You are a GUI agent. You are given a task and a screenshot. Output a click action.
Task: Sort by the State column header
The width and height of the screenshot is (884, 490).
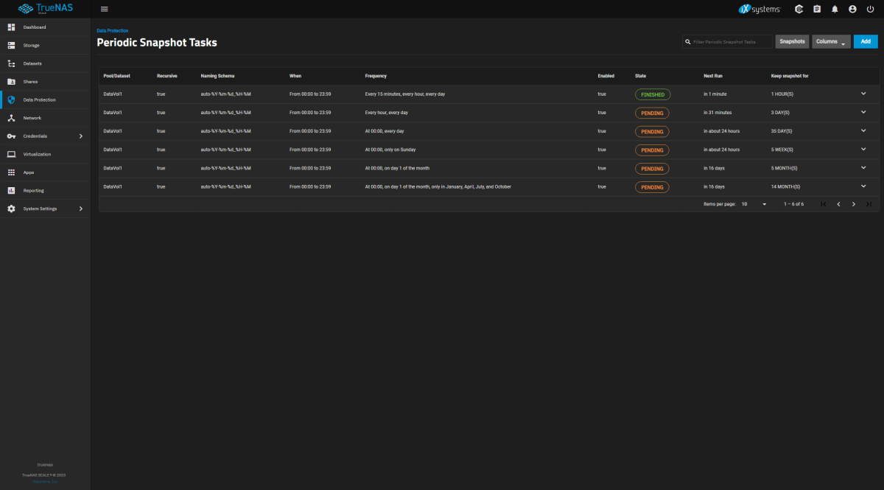pyautogui.click(x=640, y=76)
